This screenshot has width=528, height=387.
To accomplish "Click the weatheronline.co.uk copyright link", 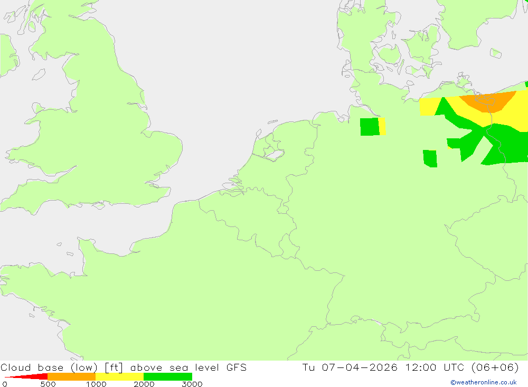I will coord(484,382).
